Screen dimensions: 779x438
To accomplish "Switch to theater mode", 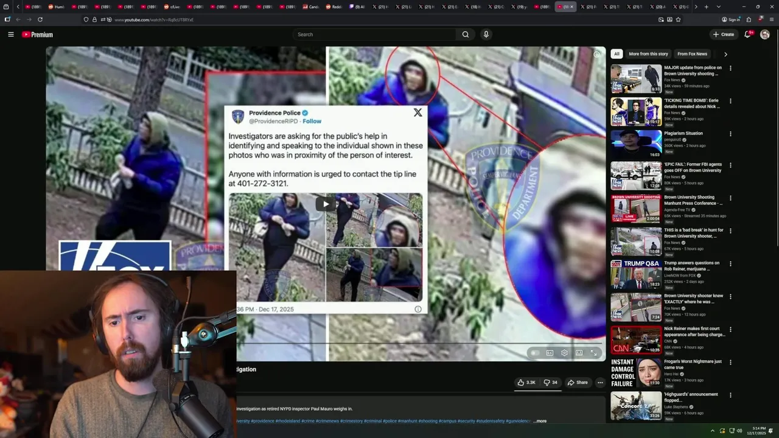I will tap(579, 353).
